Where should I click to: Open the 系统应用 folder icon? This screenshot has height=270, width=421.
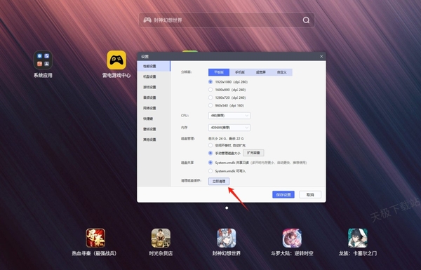tap(43, 60)
